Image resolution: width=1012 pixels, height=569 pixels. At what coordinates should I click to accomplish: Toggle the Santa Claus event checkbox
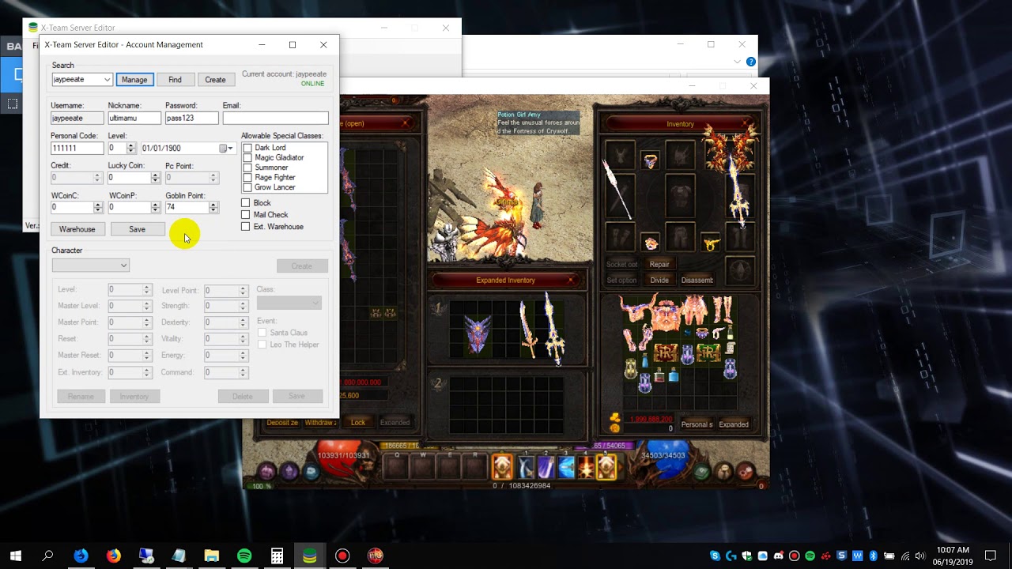point(262,333)
